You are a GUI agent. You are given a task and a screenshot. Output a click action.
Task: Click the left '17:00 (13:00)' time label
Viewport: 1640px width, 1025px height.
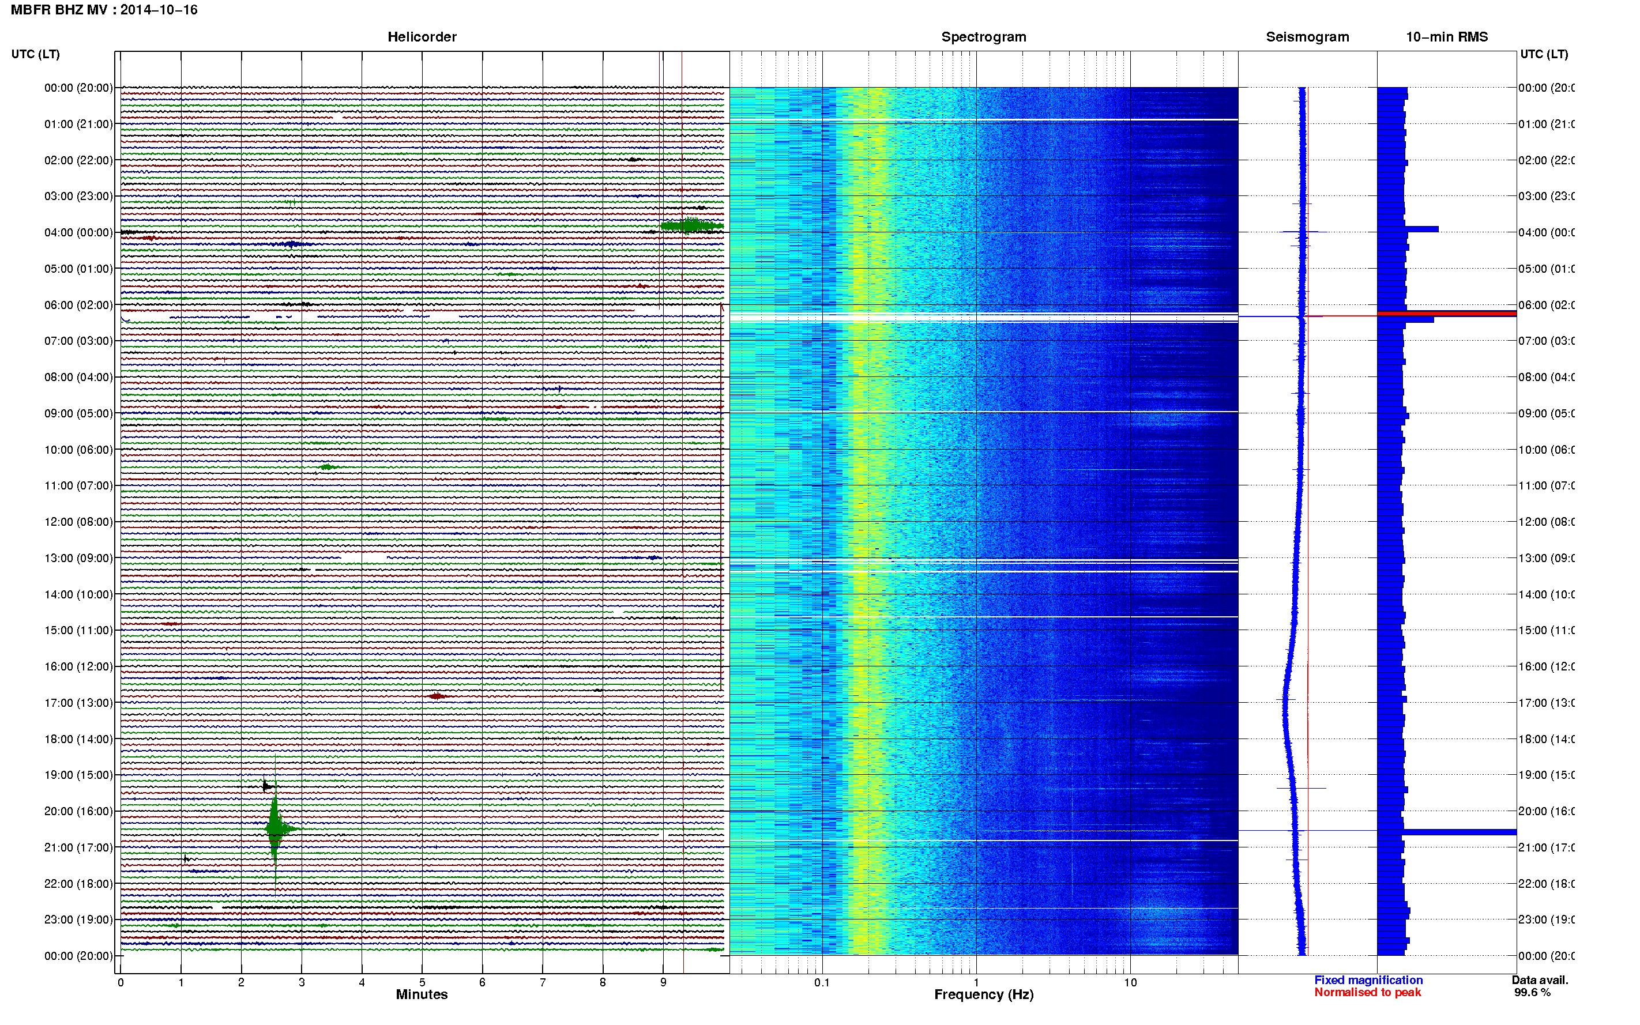(78, 703)
